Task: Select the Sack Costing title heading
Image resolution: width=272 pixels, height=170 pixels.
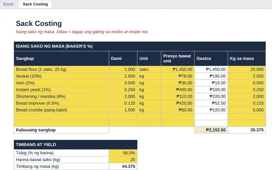Action: point(39,23)
